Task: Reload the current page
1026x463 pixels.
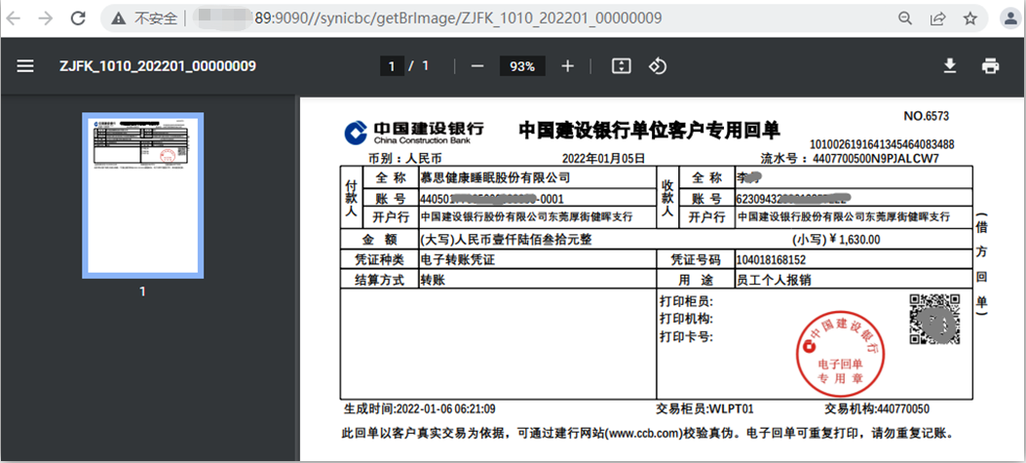Action: click(79, 19)
